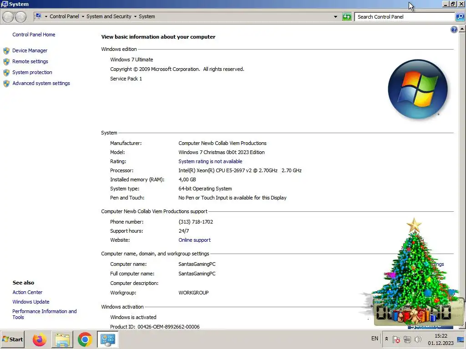The height and width of the screenshot is (349, 466).
Task: Open Windows Update under See also
Action: pos(31,302)
